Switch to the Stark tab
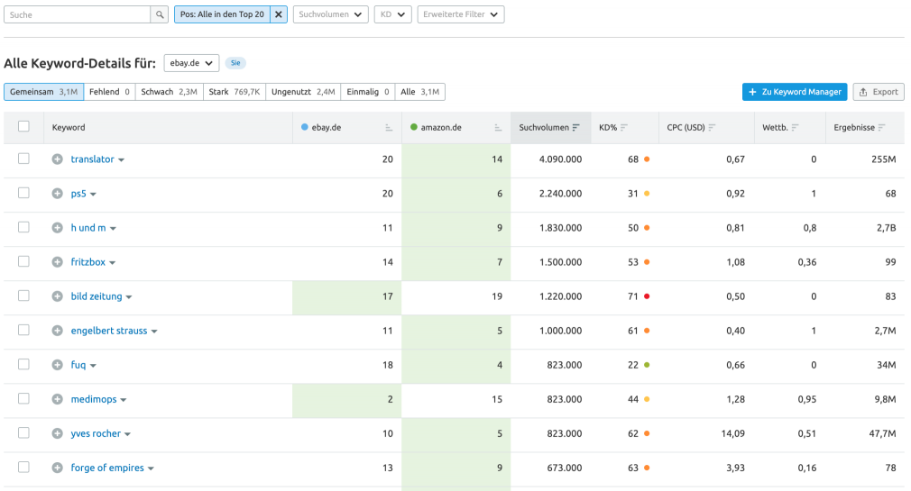The image size is (911, 491). pos(235,92)
